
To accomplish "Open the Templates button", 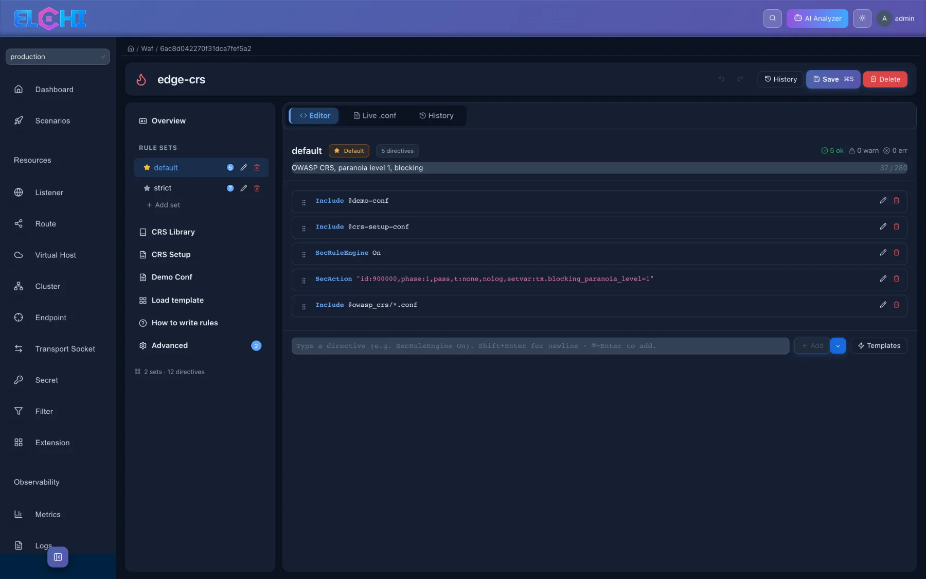I will (x=879, y=346).
